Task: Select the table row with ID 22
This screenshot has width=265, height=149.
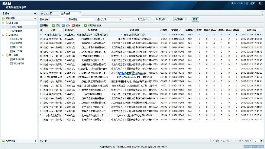Action: (x=151, y=35)
